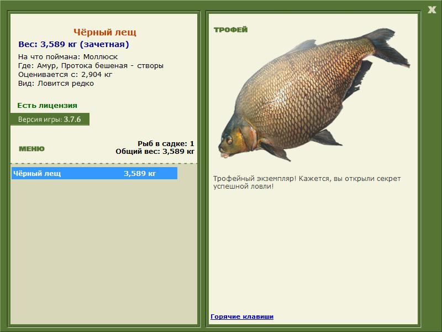Click the Версия игры 3.7.6 badge

tap(50, 119)
